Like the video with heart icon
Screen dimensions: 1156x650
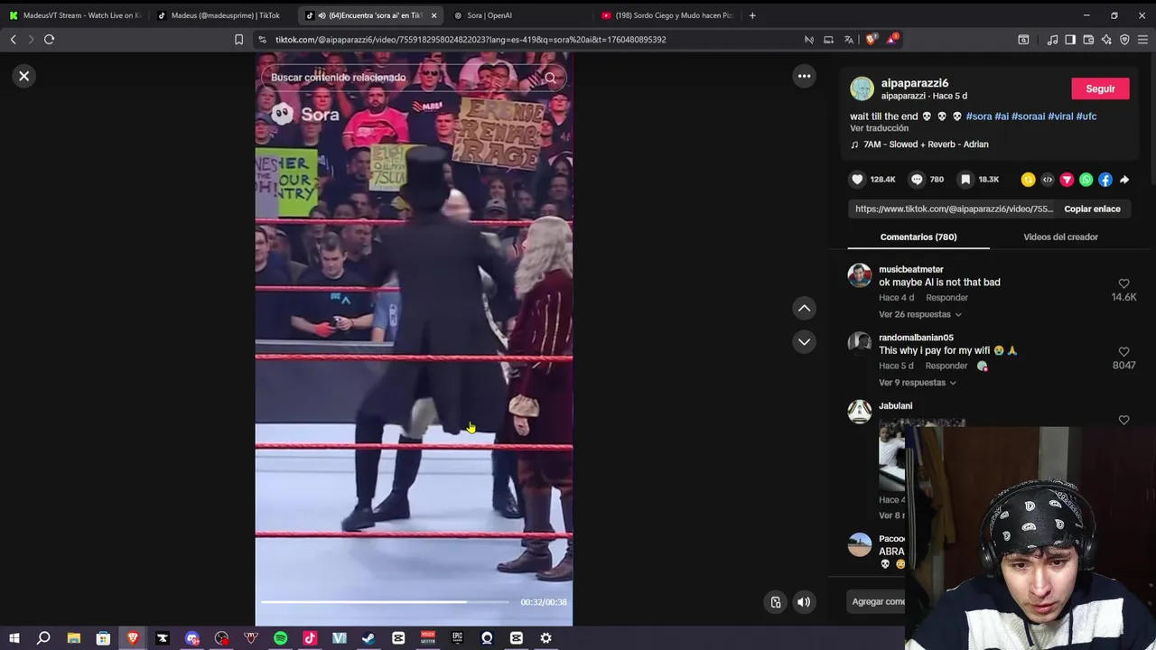(x=857, y=180)
